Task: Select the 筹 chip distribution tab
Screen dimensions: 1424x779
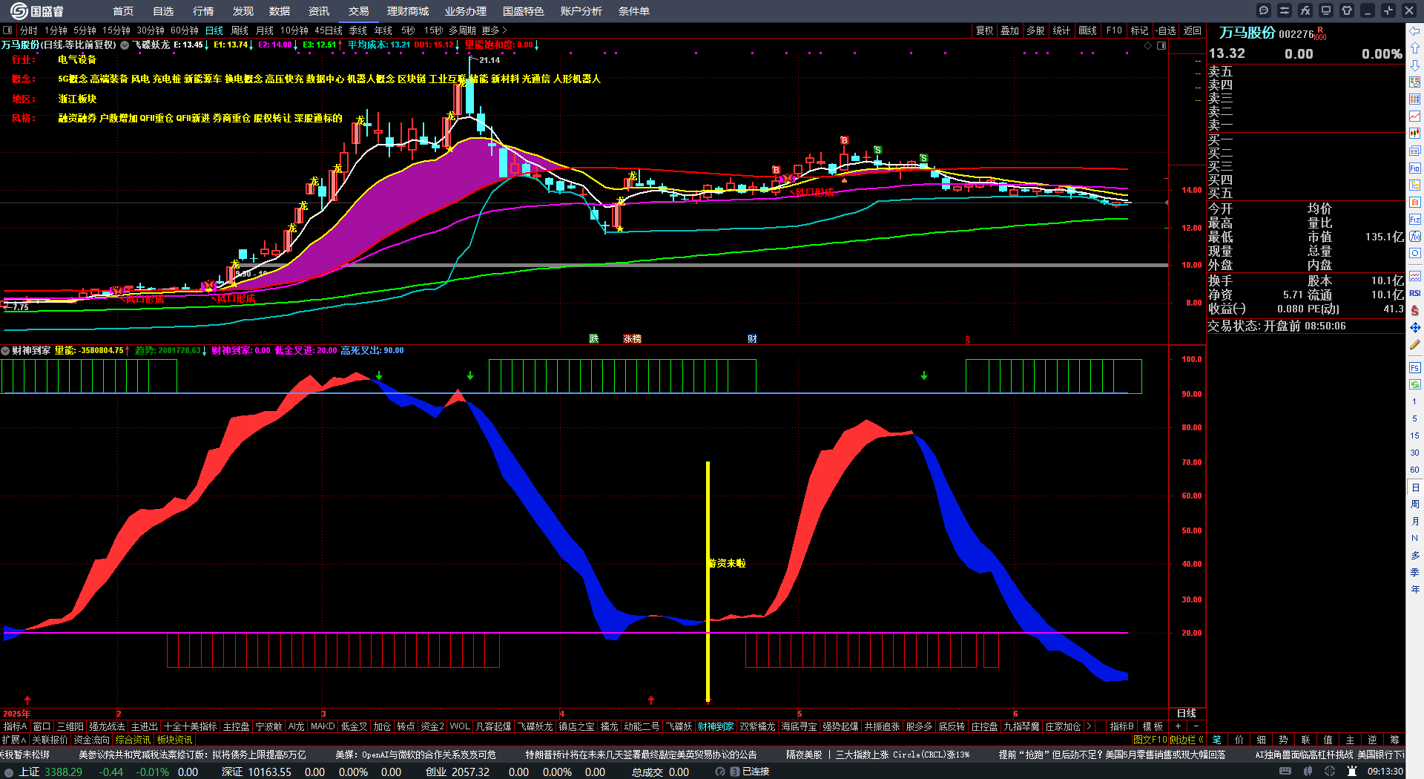Action: [1395, 740]
